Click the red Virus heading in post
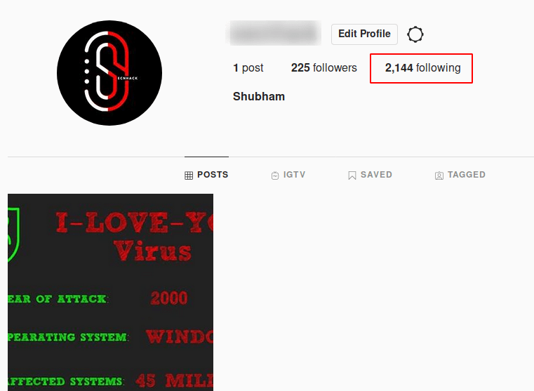This screenshot has height=391, width=534. tap(152, 251)
